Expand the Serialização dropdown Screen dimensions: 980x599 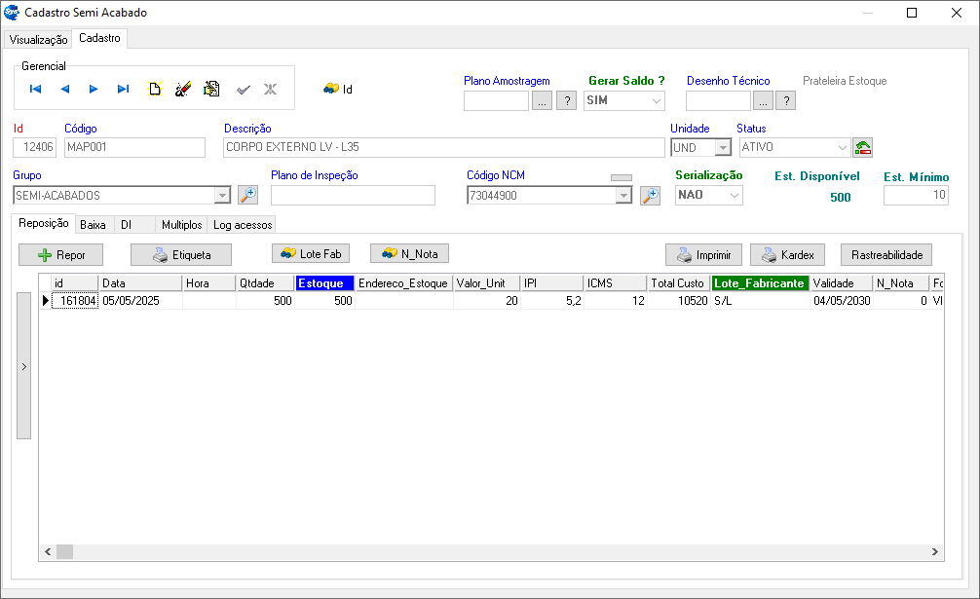tap(734, 195)
